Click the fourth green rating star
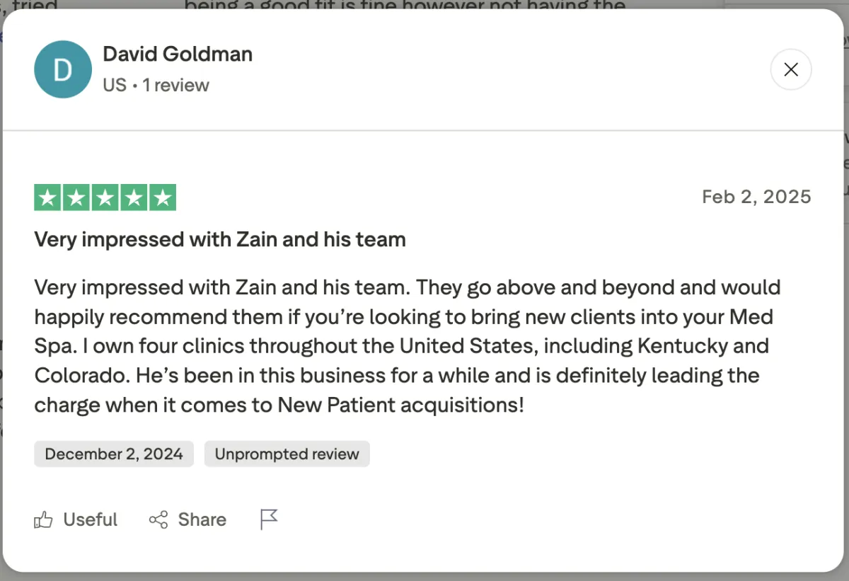849x581 pixels. (x=134, y=198)
